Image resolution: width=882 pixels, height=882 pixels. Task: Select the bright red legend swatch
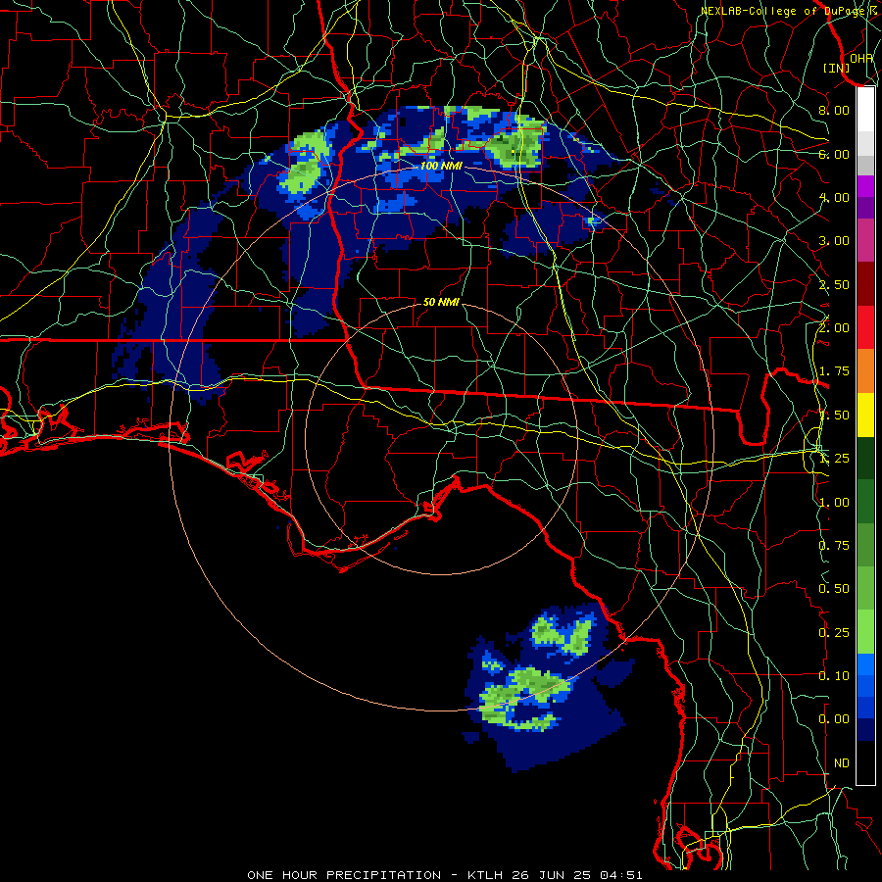point(865,327)
